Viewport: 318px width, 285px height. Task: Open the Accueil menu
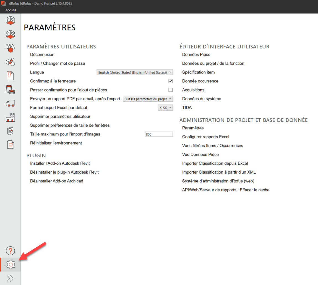(x=11, y=10)
